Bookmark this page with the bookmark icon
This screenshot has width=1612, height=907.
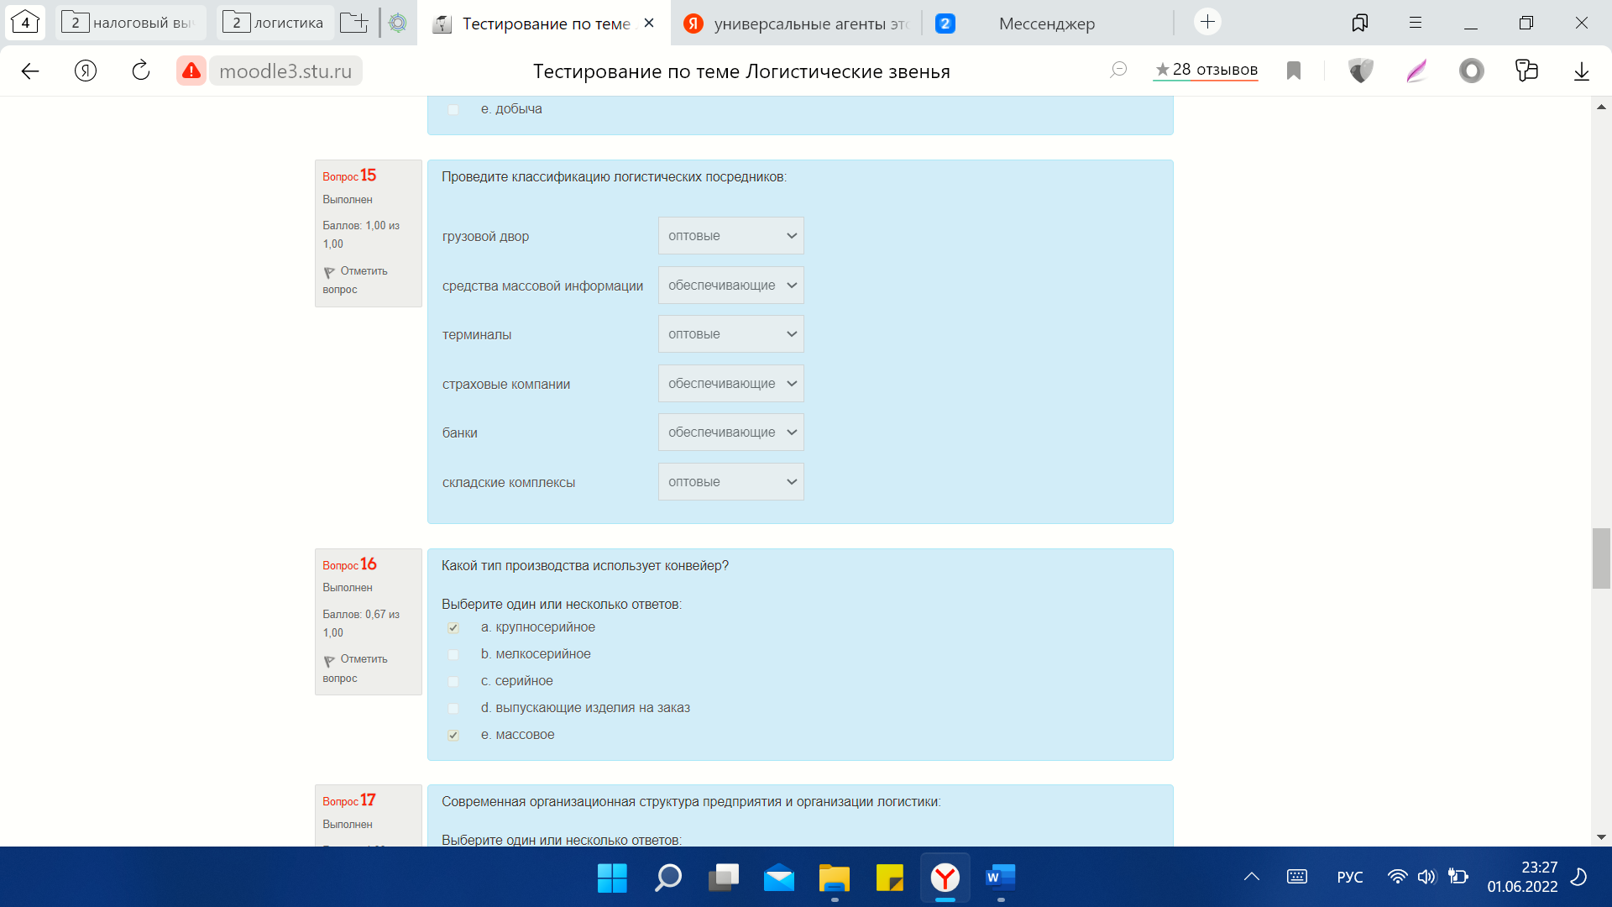1294,71
